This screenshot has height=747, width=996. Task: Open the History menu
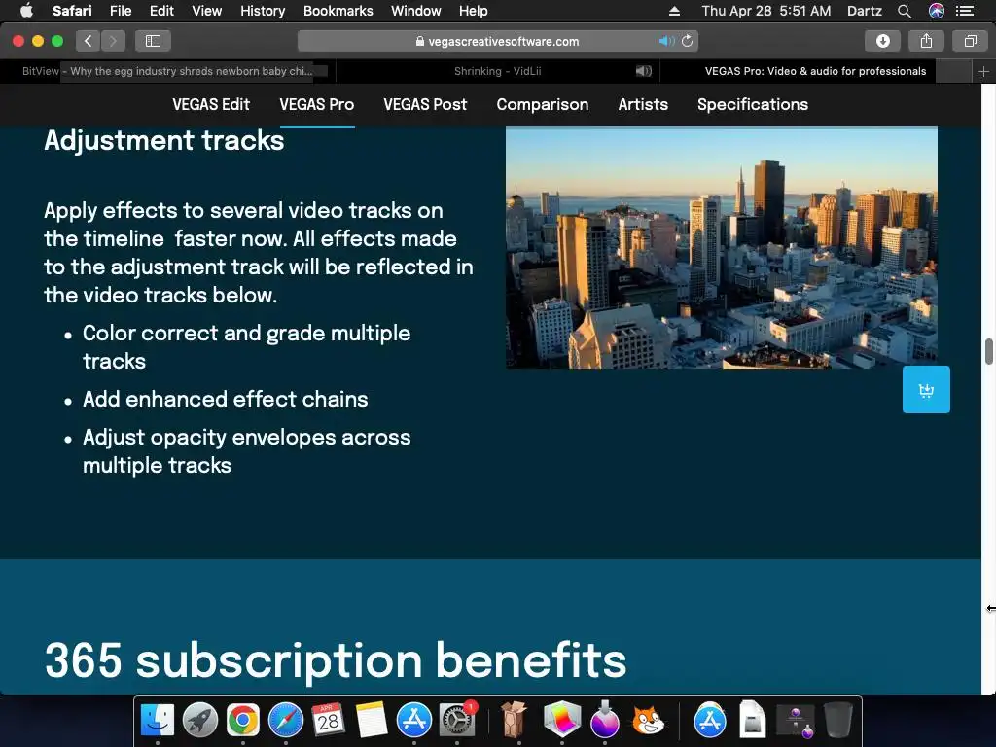click(x=263, y=11)
